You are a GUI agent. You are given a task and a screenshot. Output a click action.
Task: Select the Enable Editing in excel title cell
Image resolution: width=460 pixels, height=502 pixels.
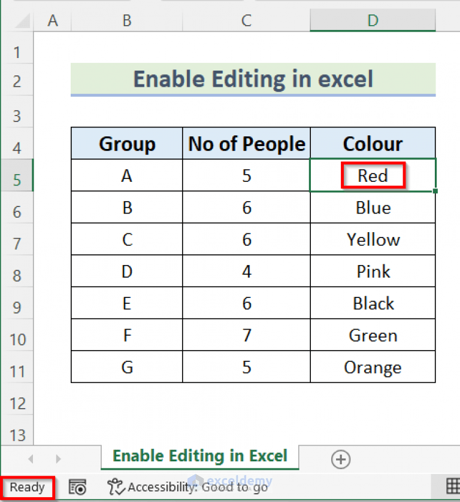(x=253, y=79)
